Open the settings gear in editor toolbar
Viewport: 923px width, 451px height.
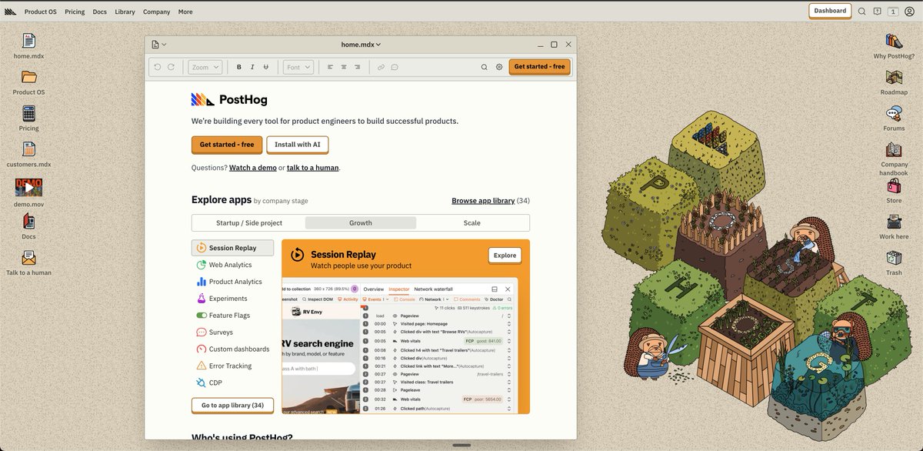coord(499,67)
